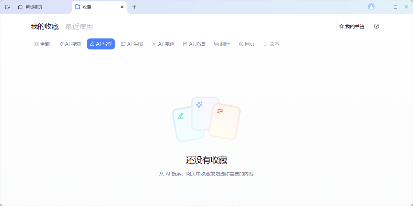Filter favorites by 翻译

click(x=222, y=44)
